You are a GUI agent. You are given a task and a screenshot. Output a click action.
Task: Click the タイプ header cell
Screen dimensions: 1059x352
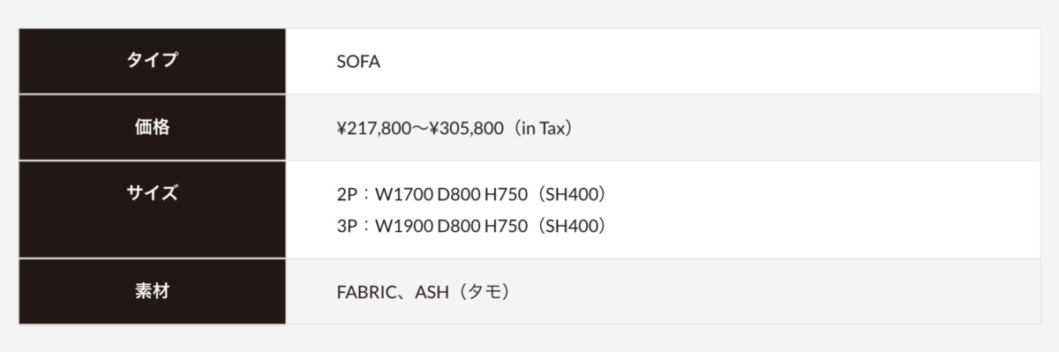pos(152,61)
